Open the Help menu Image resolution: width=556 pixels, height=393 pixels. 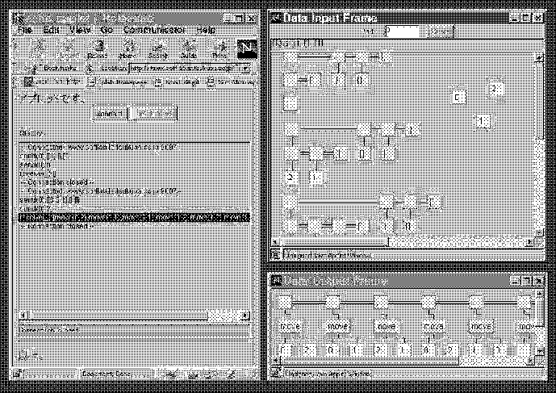(206, 30)
